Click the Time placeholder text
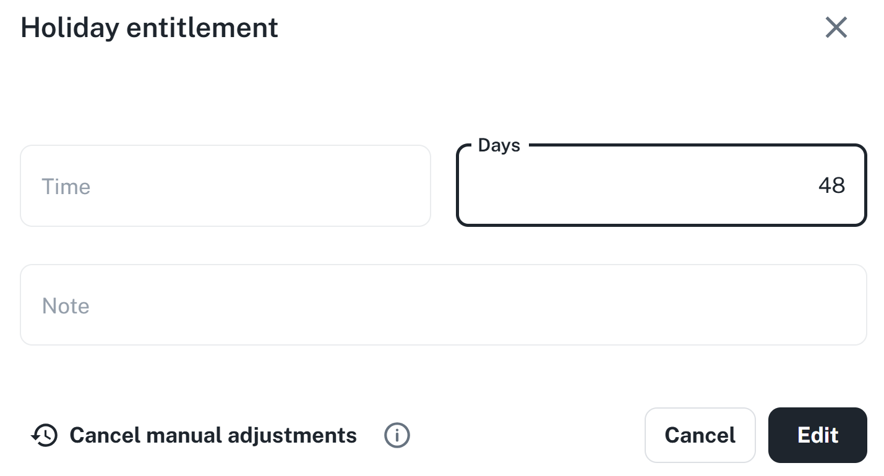Image resolution: width=884 pixels, height=476 pixels. 66,187
